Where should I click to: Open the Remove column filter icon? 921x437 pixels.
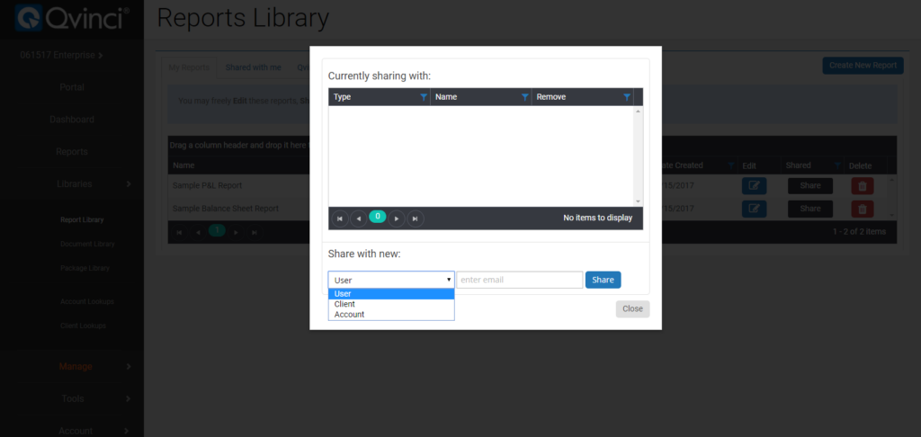[x=627, y=97]
